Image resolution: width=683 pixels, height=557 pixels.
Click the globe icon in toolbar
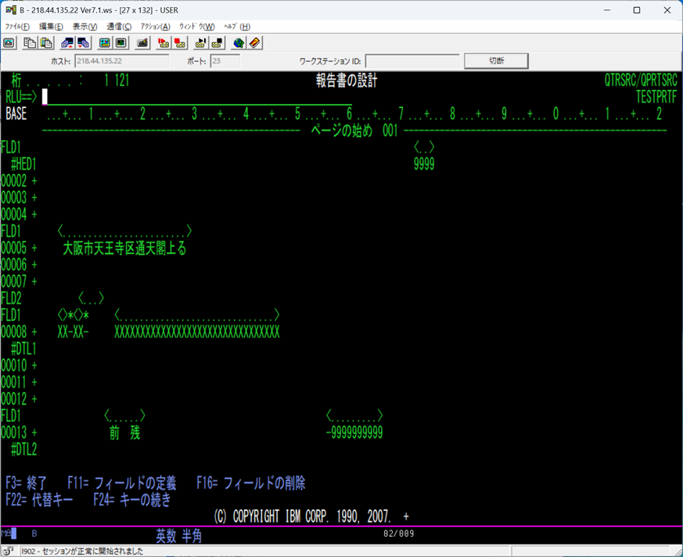click(239, 42)
